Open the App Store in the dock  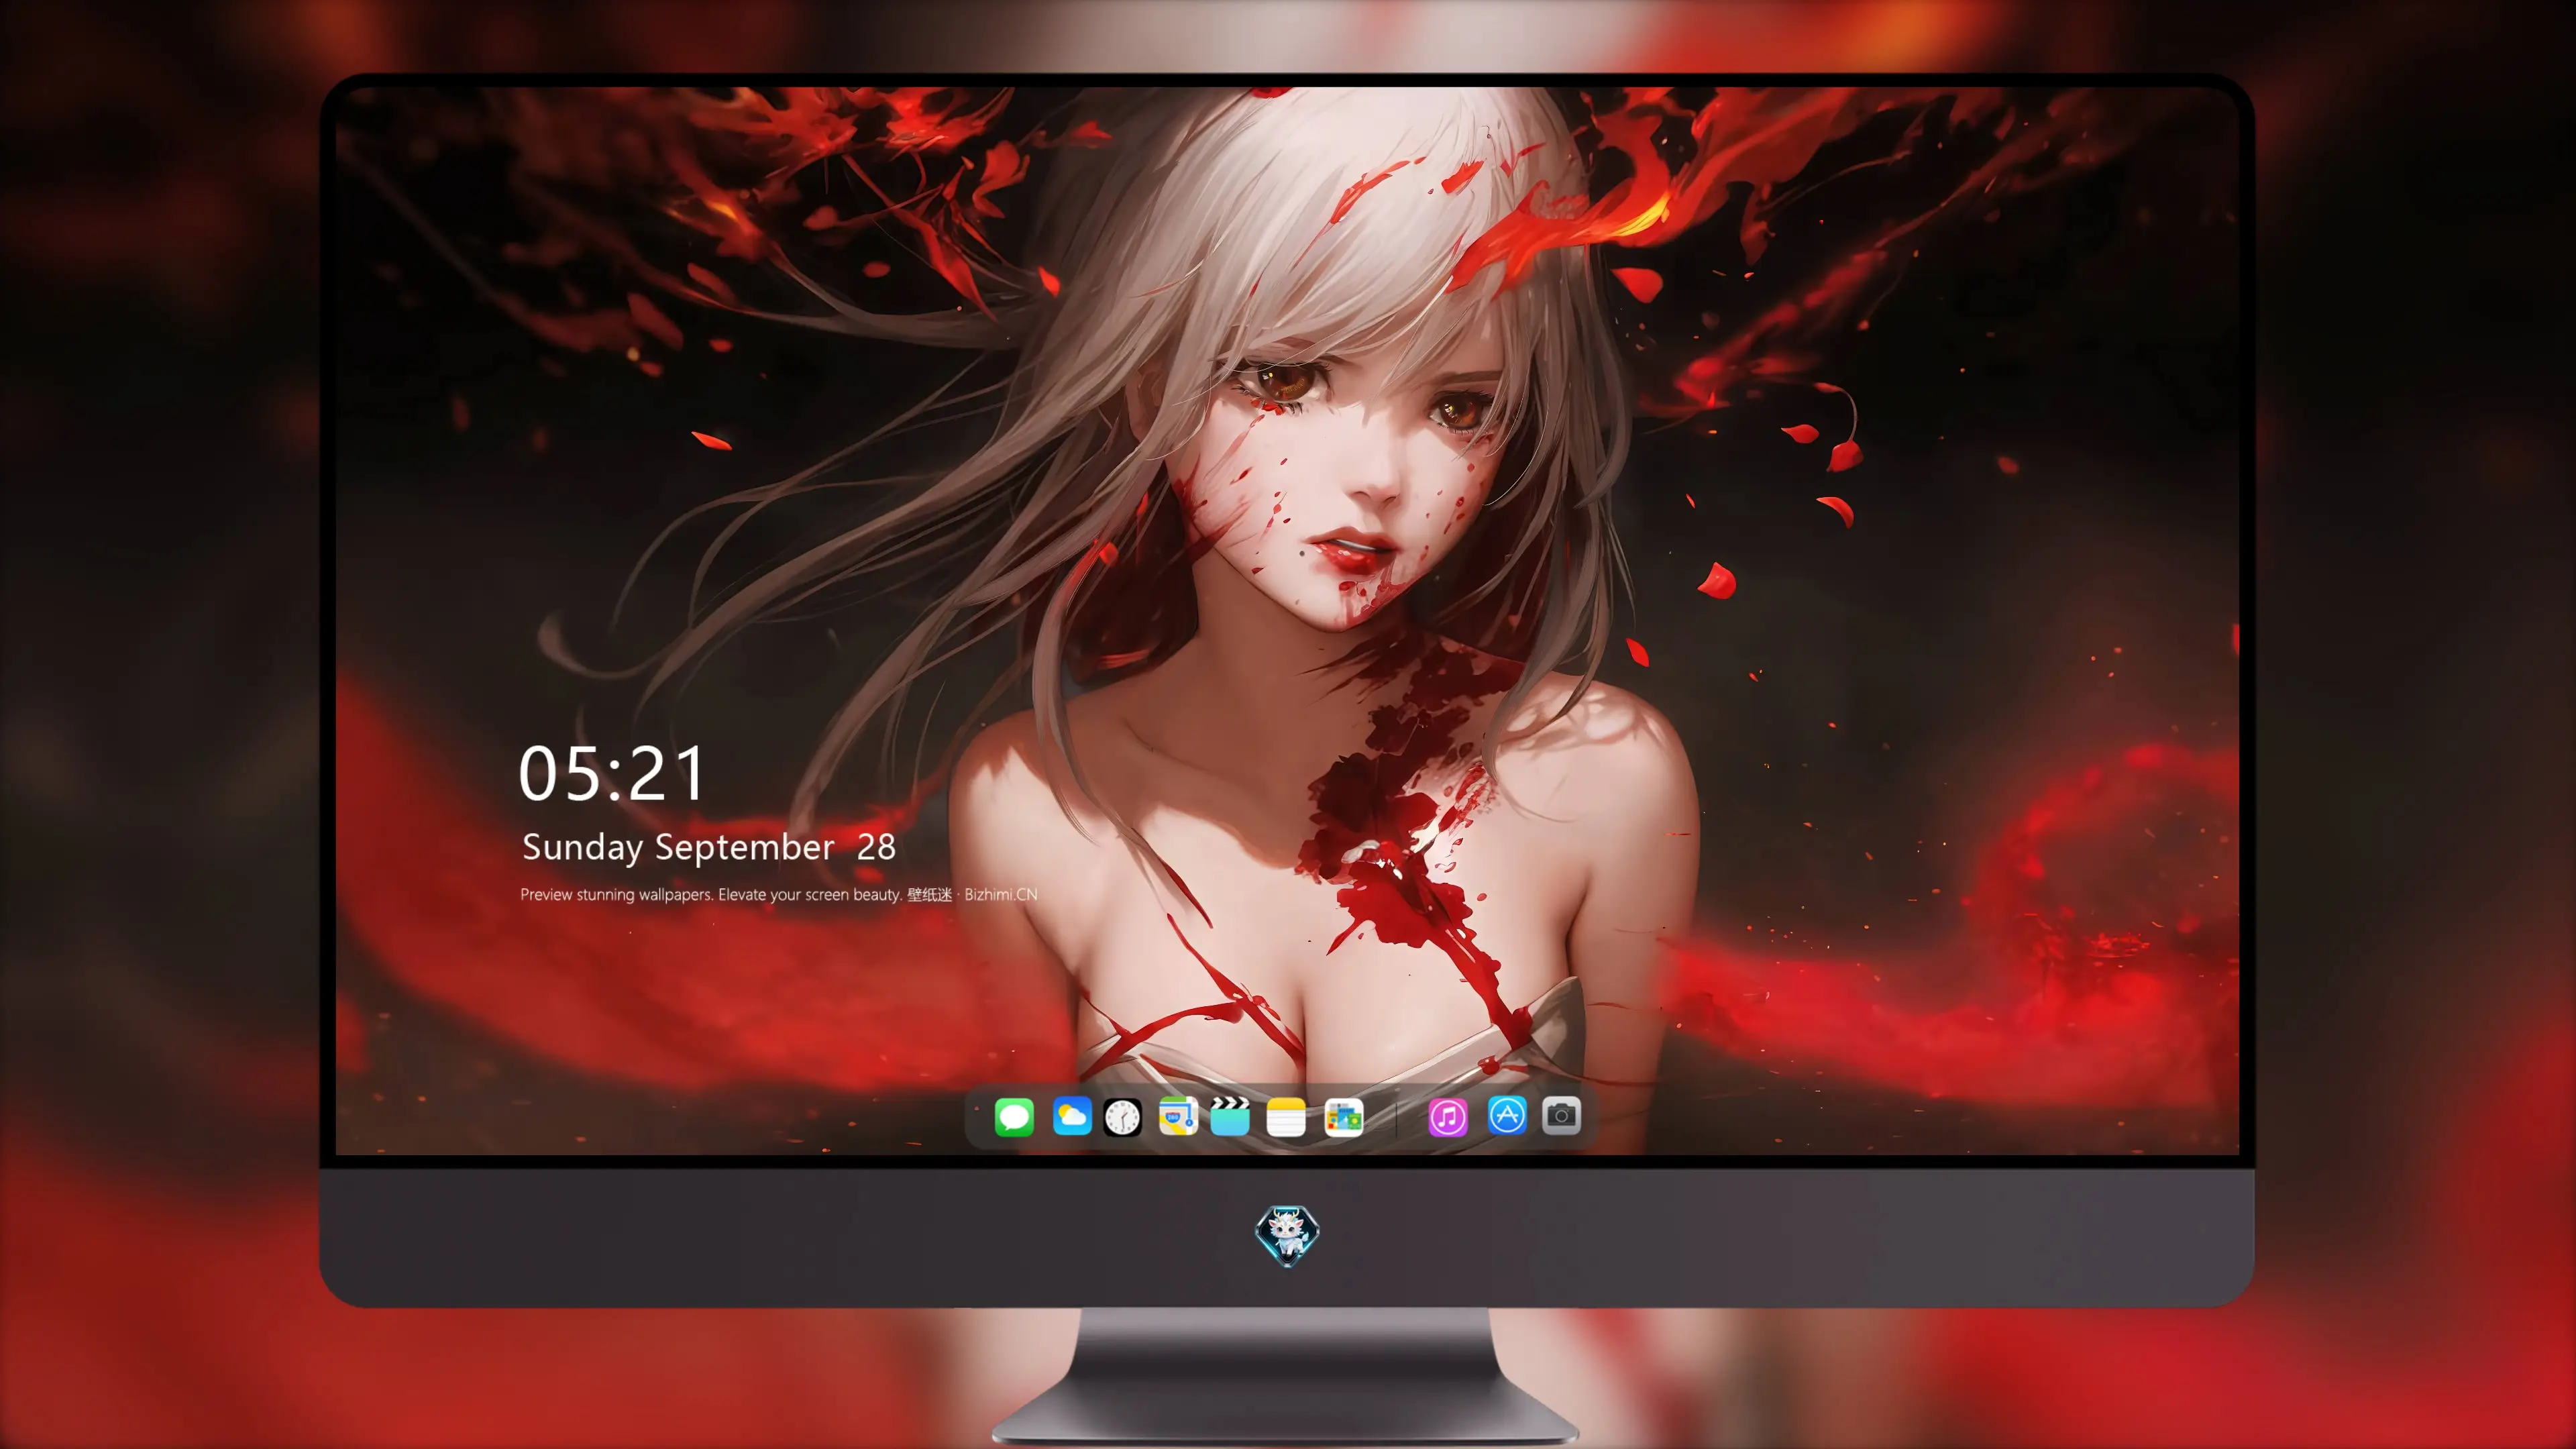(1507, 1116)
